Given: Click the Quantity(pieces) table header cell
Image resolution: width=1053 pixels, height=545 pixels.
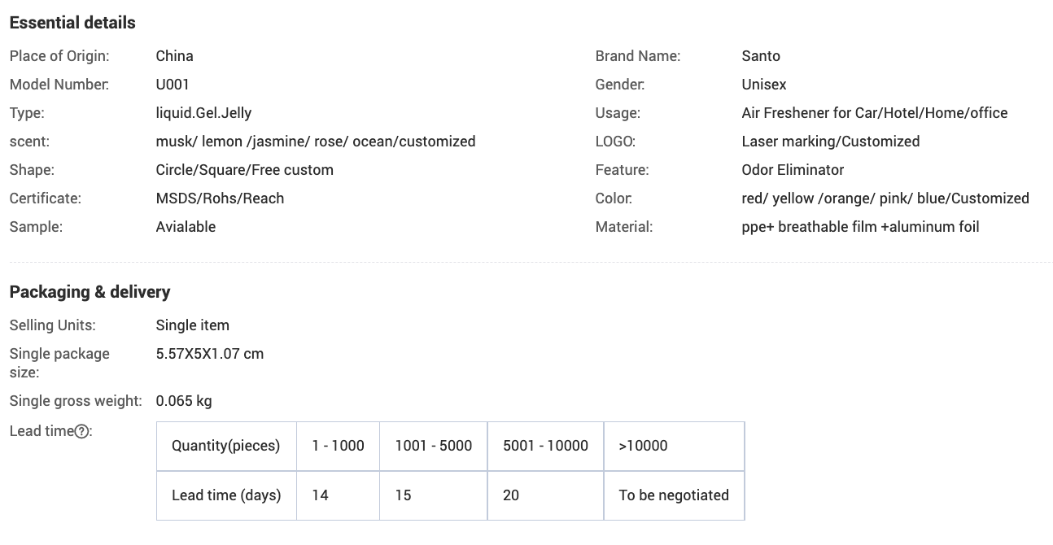Looking at the screenshot, I should point(225,446).
